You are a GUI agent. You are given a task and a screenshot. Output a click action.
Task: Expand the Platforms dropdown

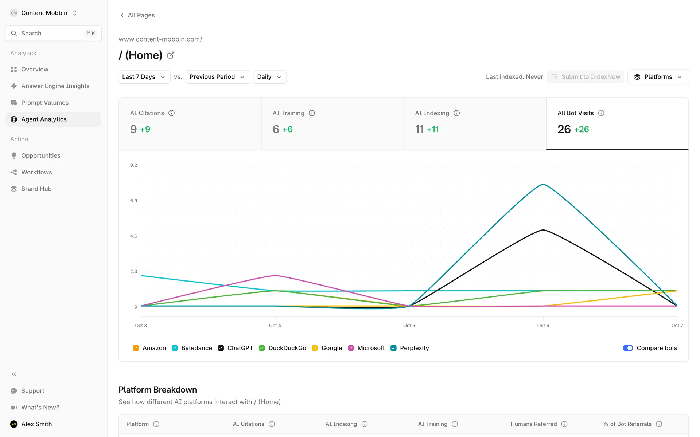[658, 77]
